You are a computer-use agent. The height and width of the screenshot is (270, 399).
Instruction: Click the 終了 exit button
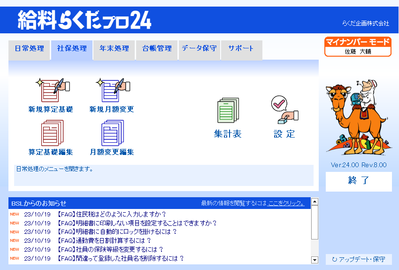(359, 181)
